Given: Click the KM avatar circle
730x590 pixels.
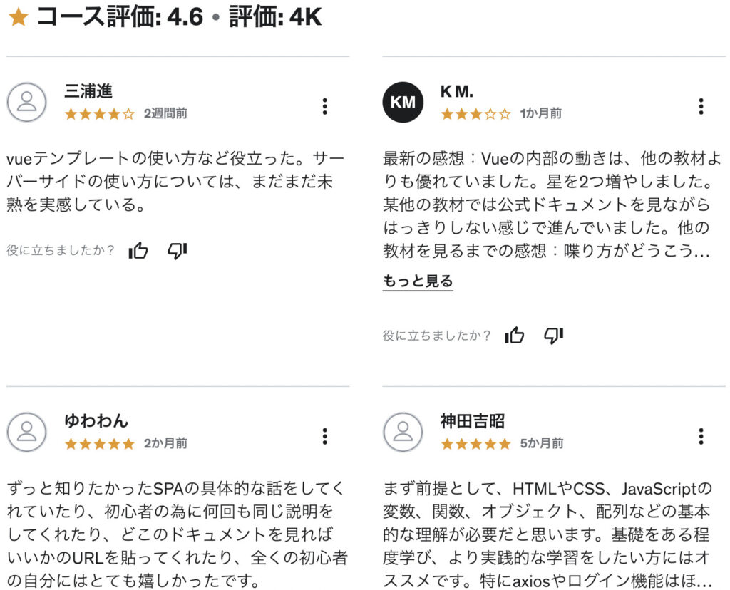Looking at the screenshot, I should point(403,103).
